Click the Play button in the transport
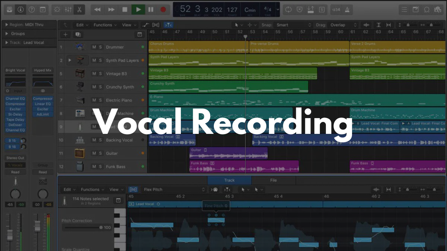This screenshot has height=251, width=447. pyautogui.click(x=138, y=9)
